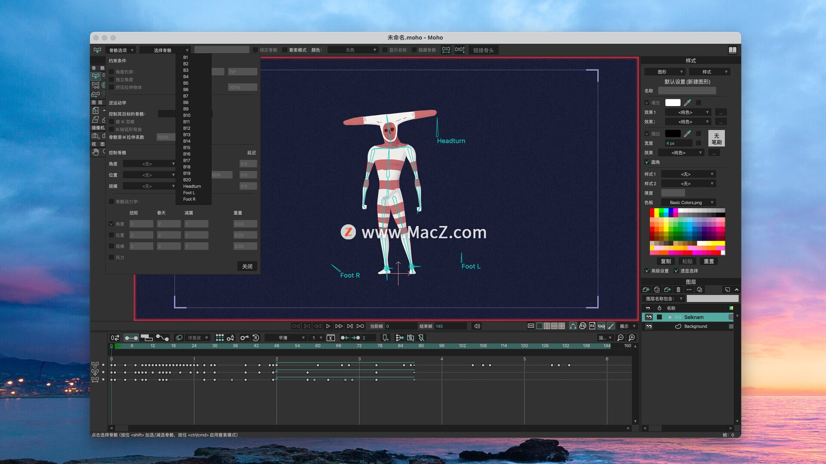Pick the stroke color with the eyedropper
This screenshot has width=826, height=464.
(687, 134)
